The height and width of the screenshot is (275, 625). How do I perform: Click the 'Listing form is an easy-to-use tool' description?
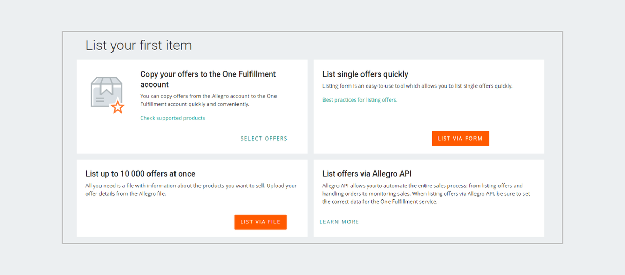tap(418, 86)
